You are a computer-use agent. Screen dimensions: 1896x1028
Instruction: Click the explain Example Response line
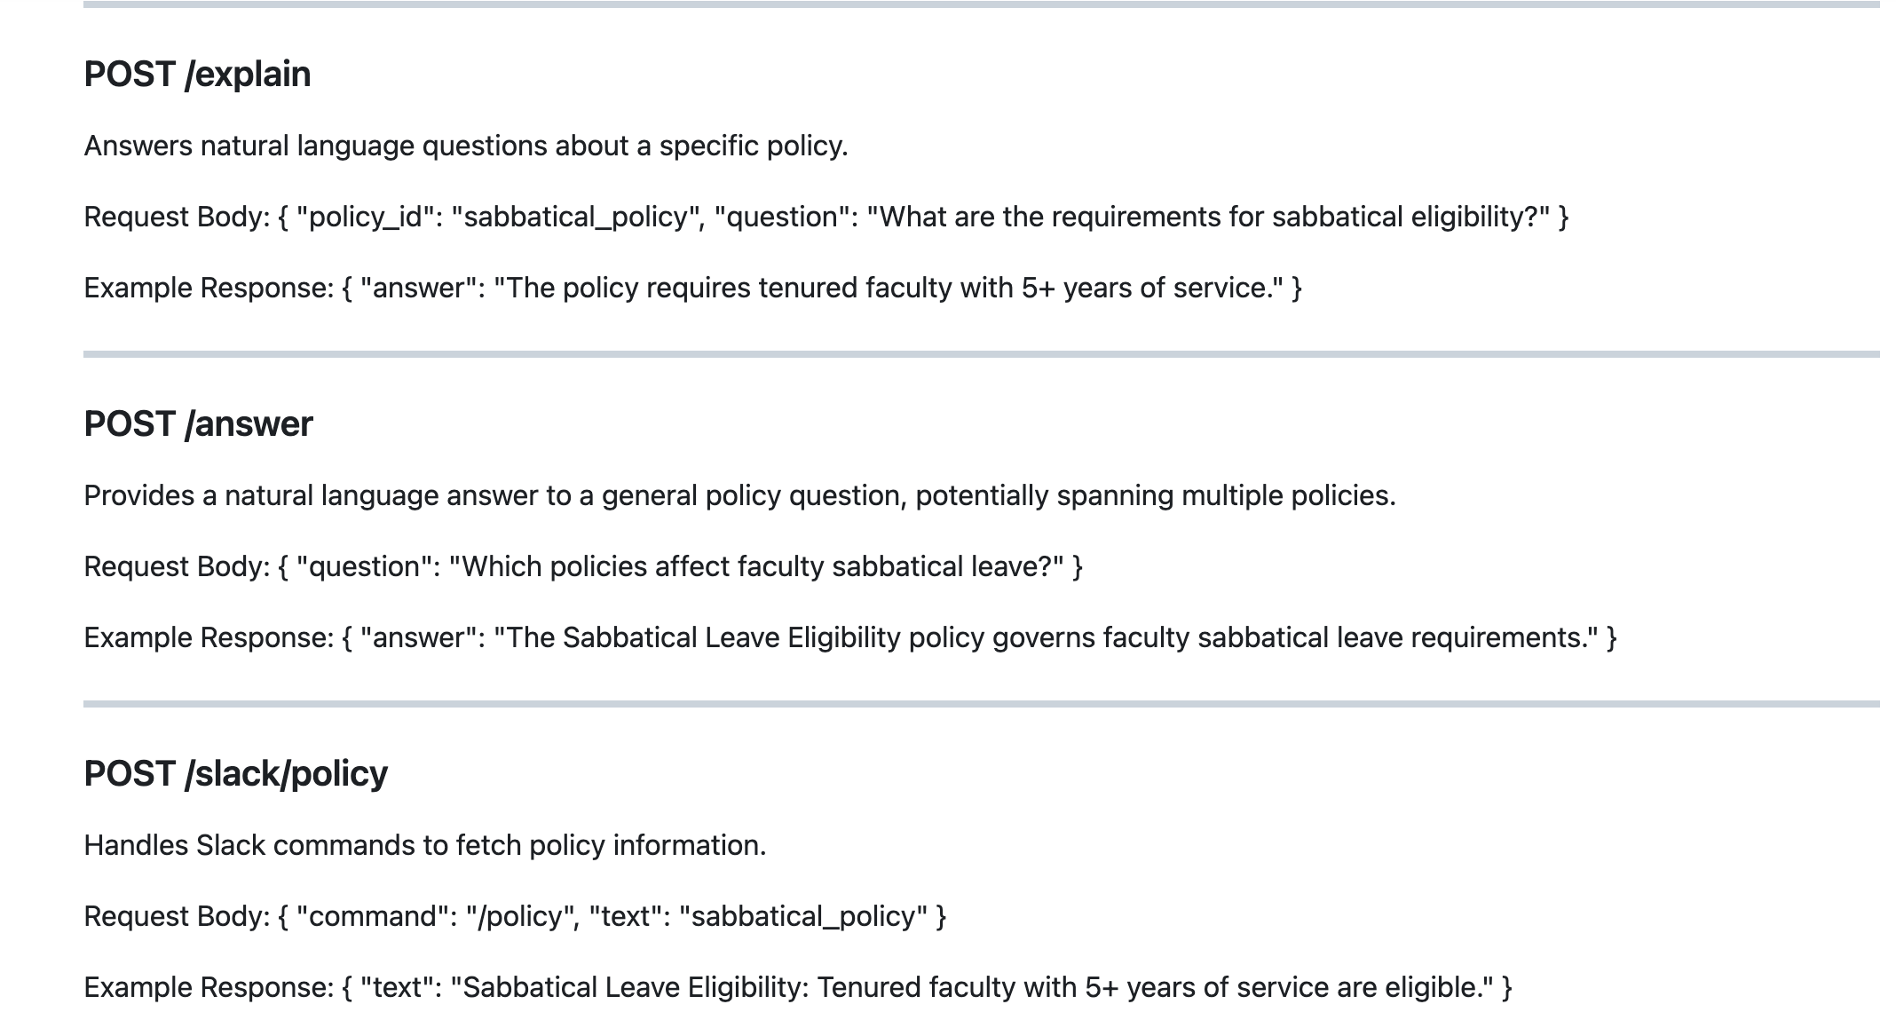pos(692,288)
